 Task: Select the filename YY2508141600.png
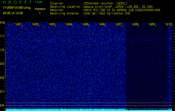click(16, 8)
